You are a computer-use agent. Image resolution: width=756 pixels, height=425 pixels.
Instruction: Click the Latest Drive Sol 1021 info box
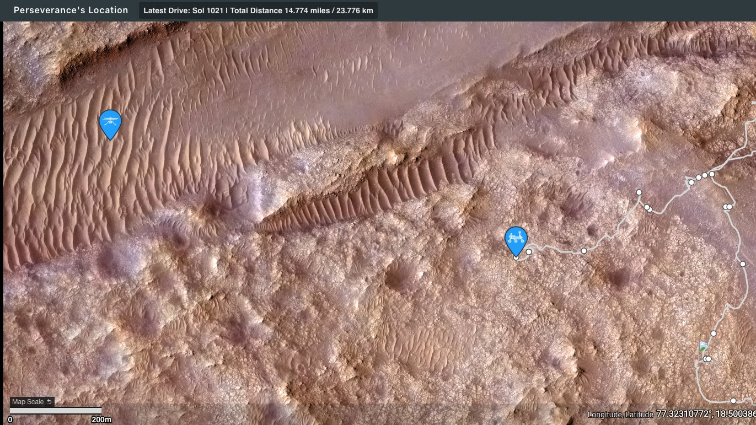click(x=258, y=10)
